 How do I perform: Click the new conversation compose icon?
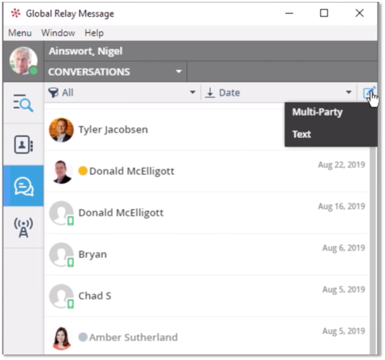pos(369,92)
